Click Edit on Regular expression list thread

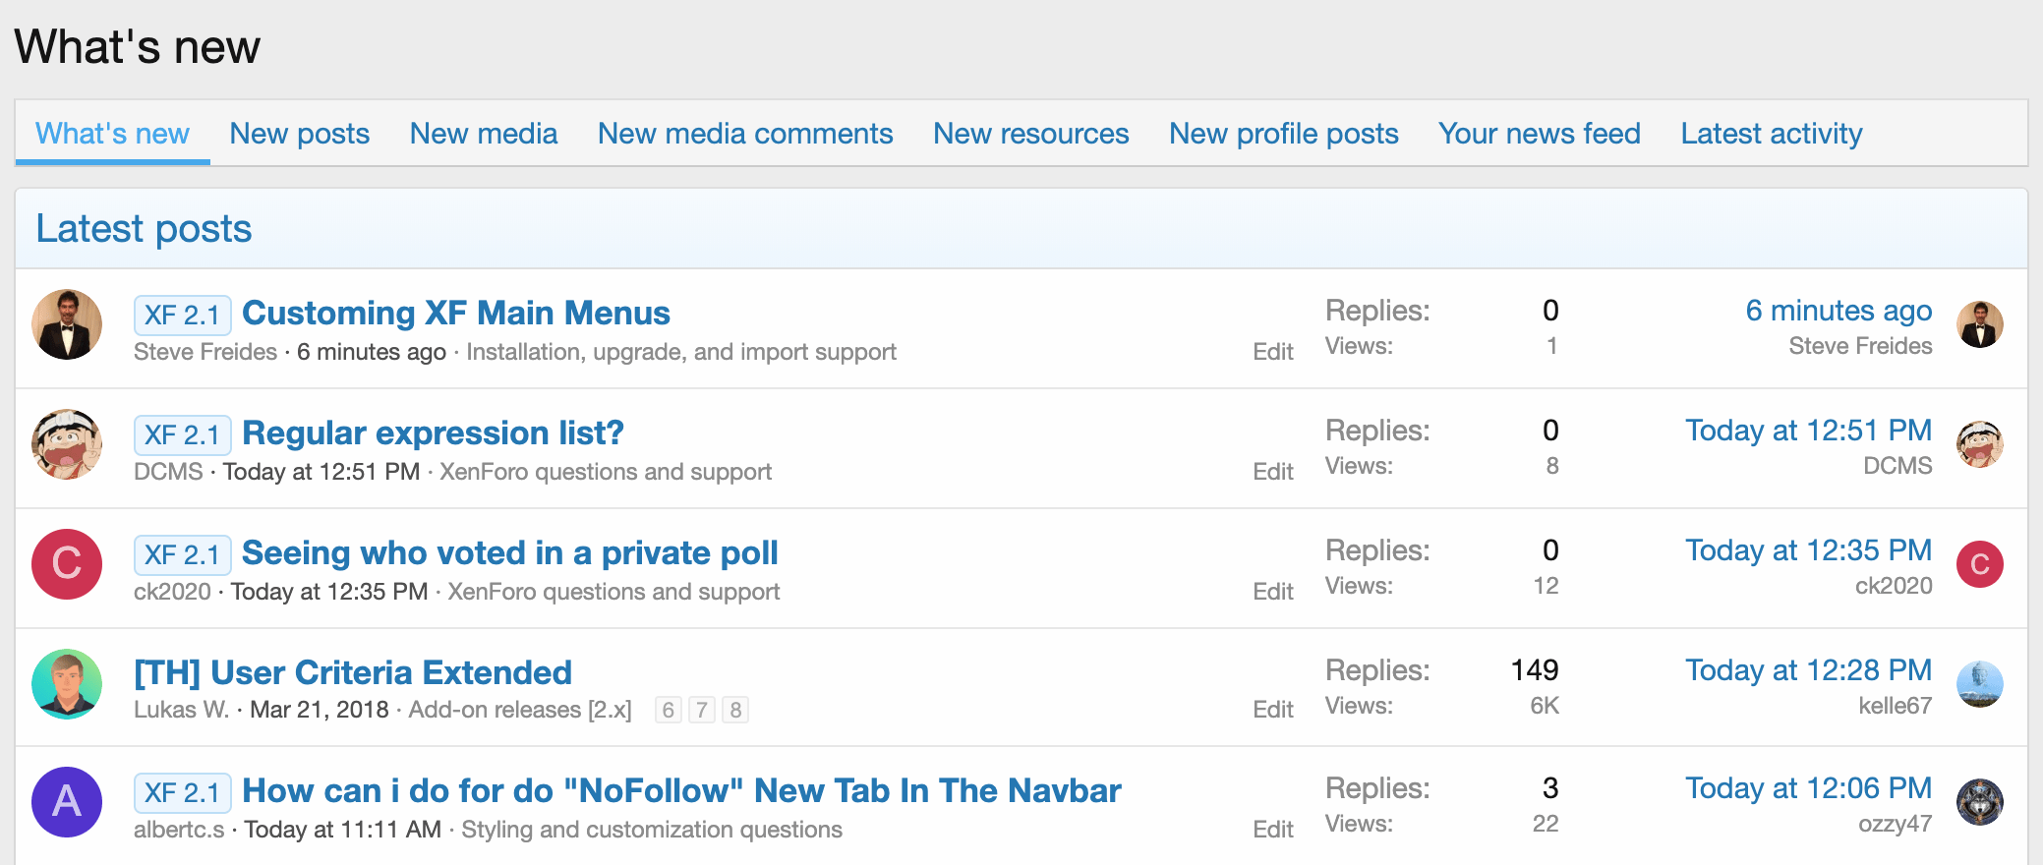1272,472
